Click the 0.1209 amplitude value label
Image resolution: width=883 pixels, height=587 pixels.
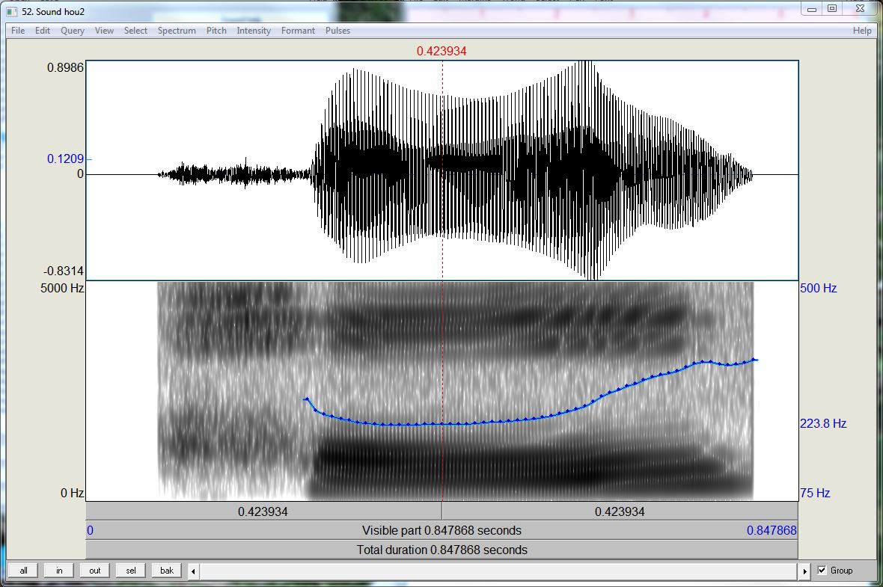tap(65, 159)
